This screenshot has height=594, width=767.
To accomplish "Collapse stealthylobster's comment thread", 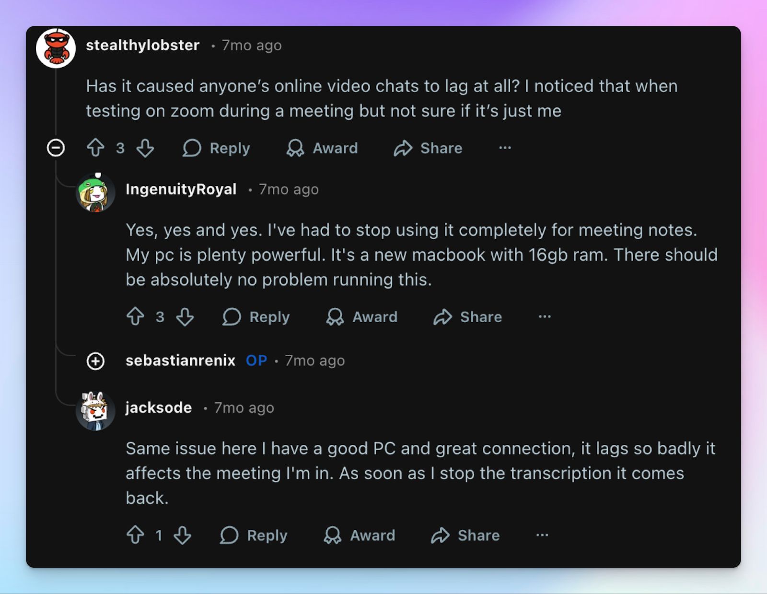I will click(x=56, y=148).
